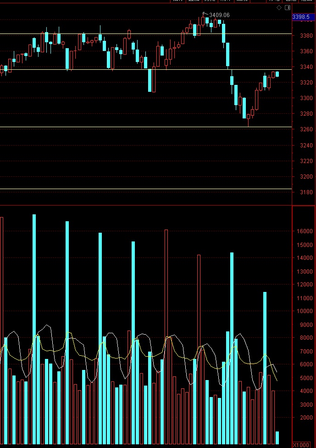The height and width of the screenshot is (448, 316).
Task: Click the X1000 volume unit label
Action: [301, 445]
